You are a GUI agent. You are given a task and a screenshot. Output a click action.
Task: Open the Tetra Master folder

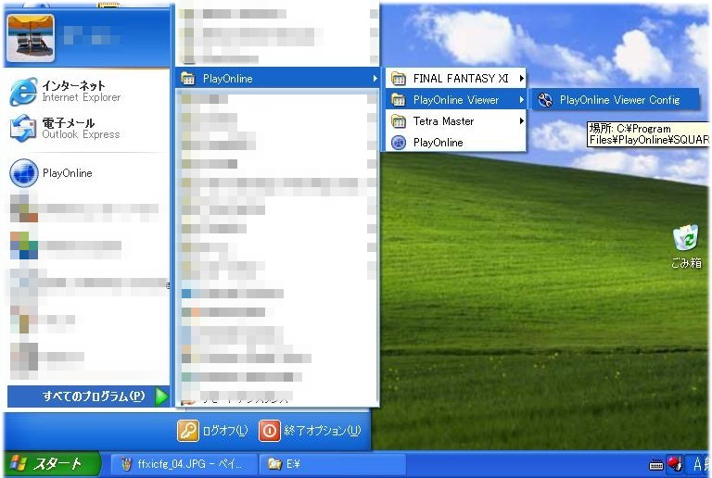click(x=456, y=121)
